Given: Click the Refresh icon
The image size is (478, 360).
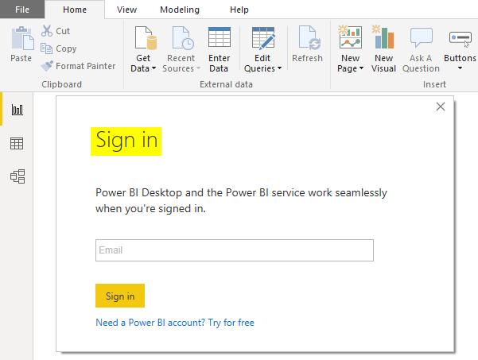Looking at the screenshot, I should tap(309, 37).
